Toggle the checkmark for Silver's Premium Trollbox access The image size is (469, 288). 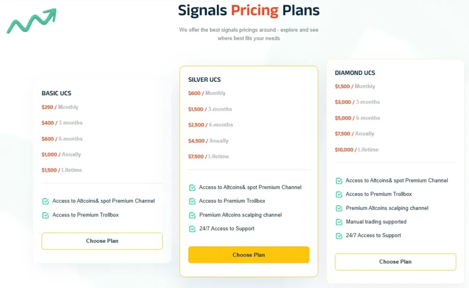[x=192, y=201]
